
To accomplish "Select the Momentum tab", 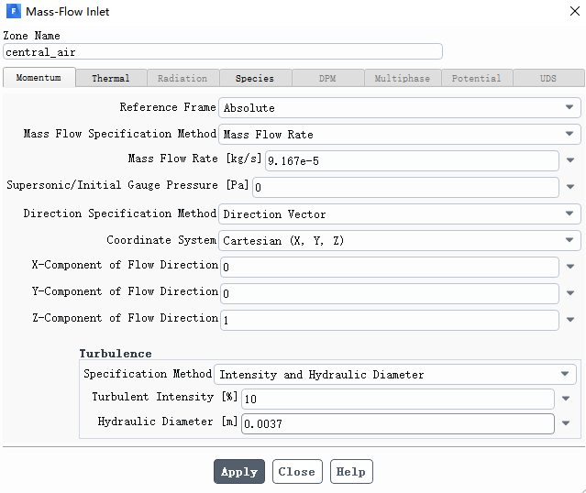I will 39,78.
